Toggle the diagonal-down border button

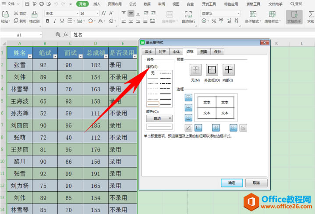(x=243, y=128)
